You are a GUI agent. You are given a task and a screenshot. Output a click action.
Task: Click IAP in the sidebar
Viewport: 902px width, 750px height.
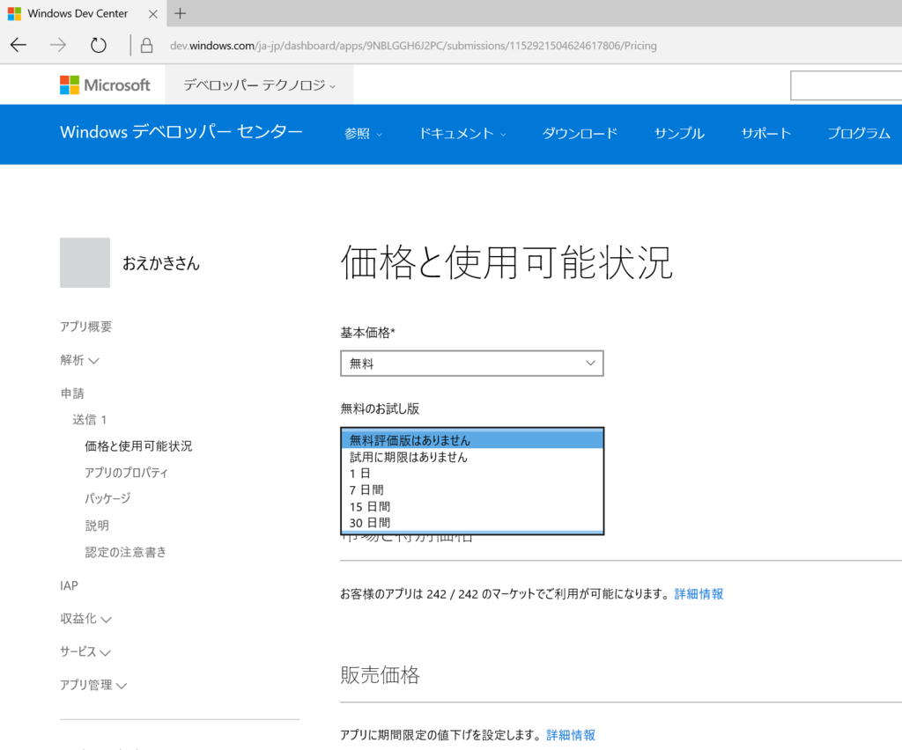(x=69, y=585)
